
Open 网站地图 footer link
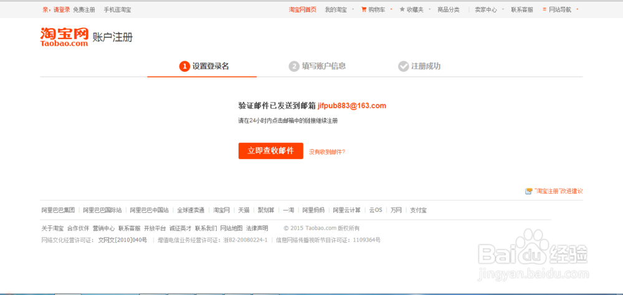tap(231, 229)
